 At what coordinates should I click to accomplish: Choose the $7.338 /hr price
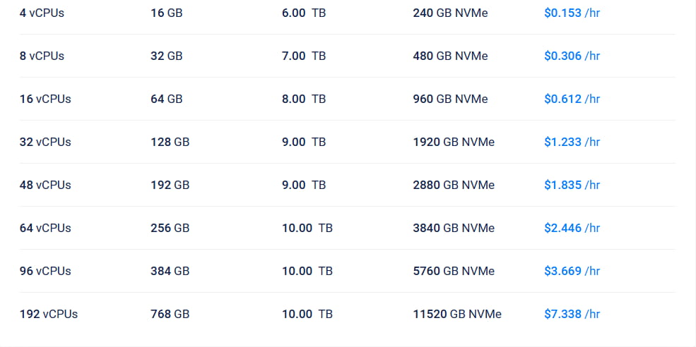572,314
